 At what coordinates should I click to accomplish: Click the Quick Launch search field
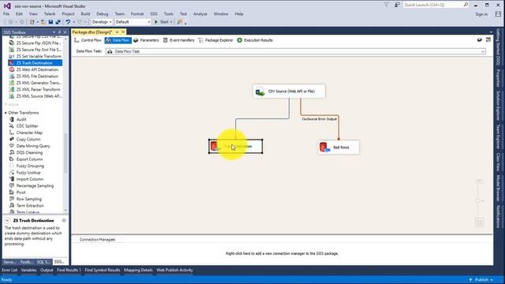(x=433, y=5)
